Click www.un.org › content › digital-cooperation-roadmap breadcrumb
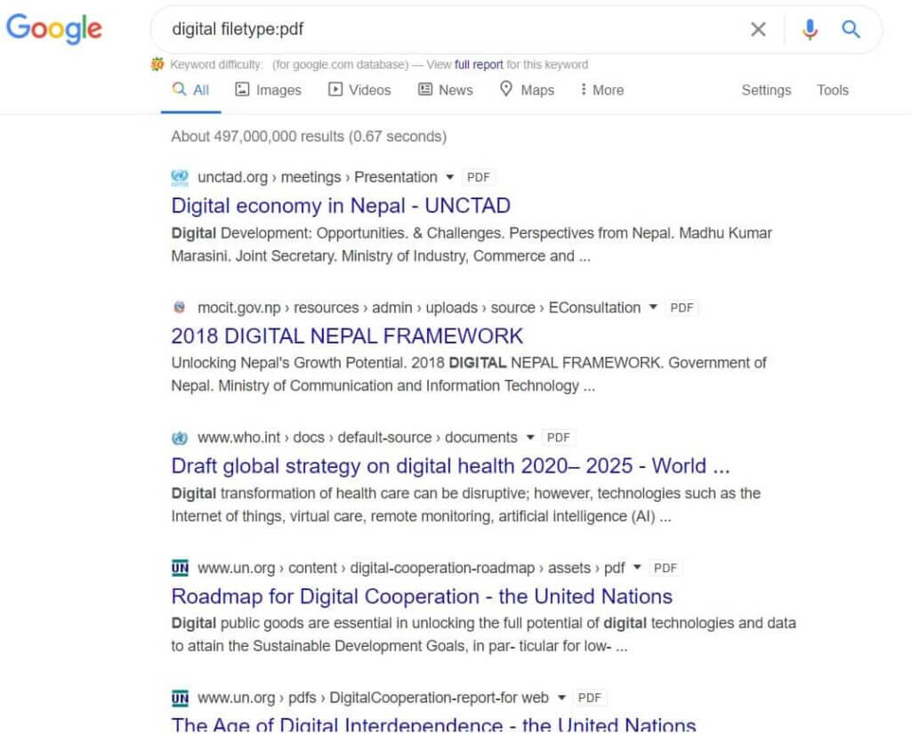This screenshot has height=735, width=911. tap(411, 568)
